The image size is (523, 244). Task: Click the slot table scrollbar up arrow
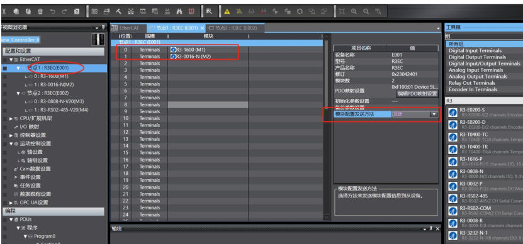coord(326,36)
